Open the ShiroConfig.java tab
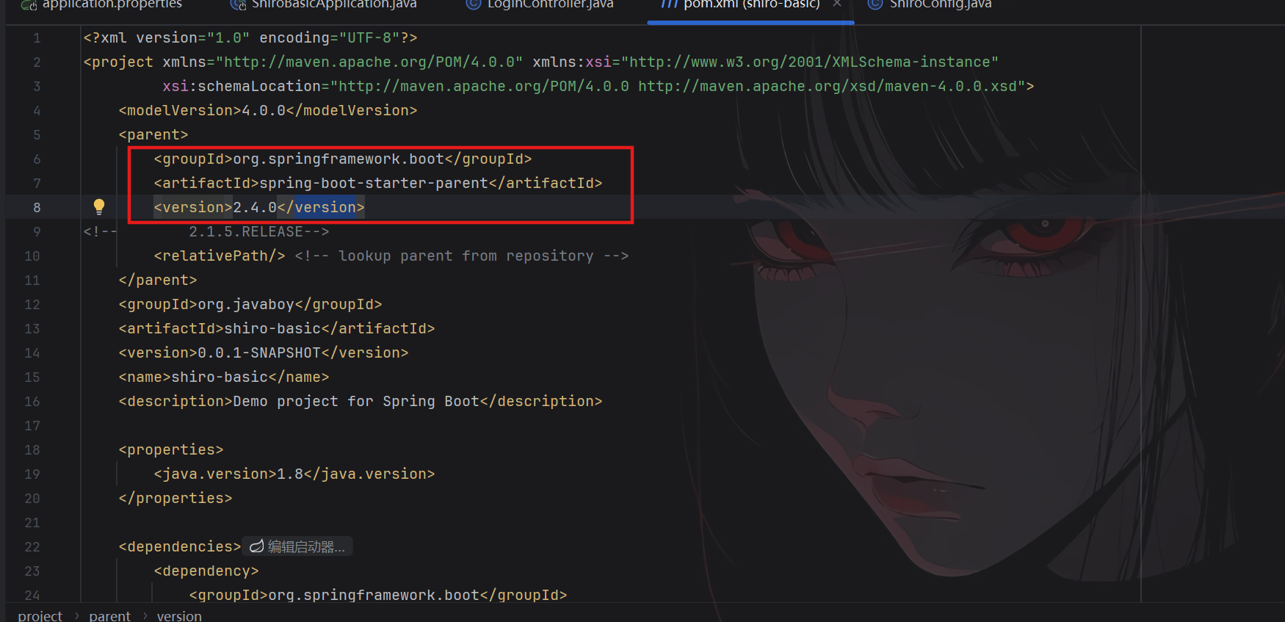Image resolution: width=1285 pixels, height=622 pixels. coord(940,4)
